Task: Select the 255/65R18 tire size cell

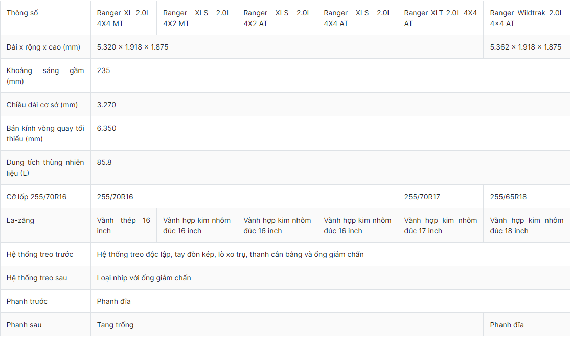Action: click(508, 197)
